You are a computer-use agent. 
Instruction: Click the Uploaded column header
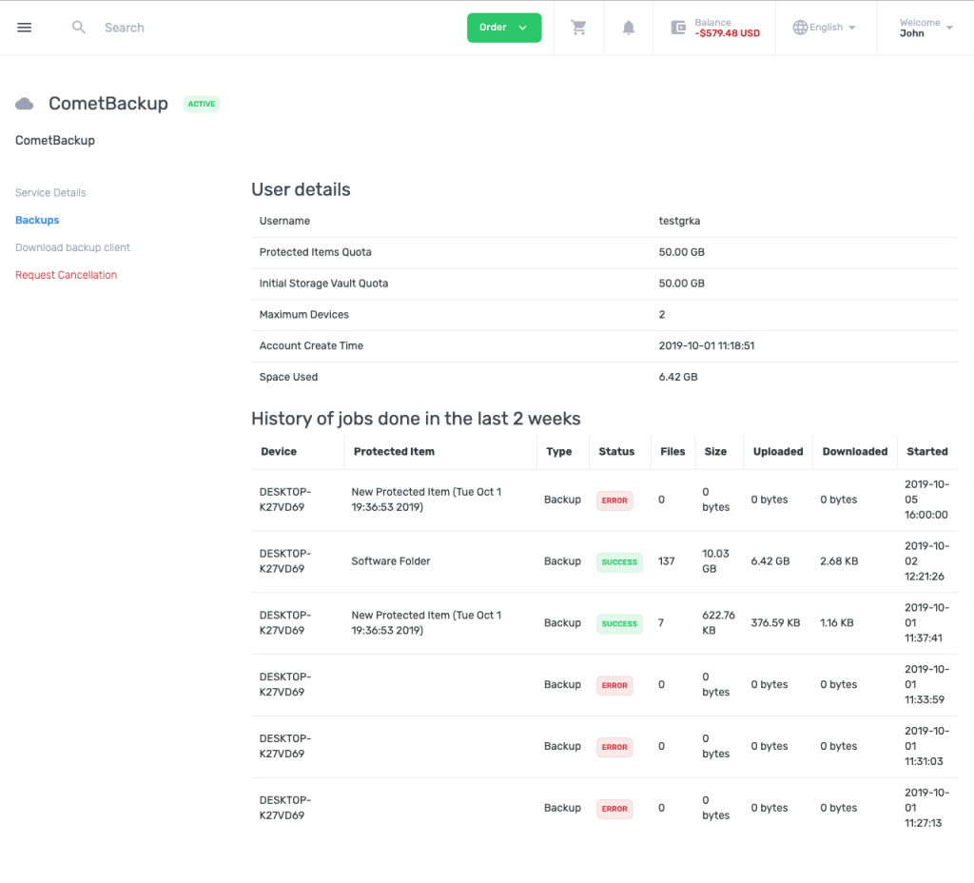[x=778, y=452]
